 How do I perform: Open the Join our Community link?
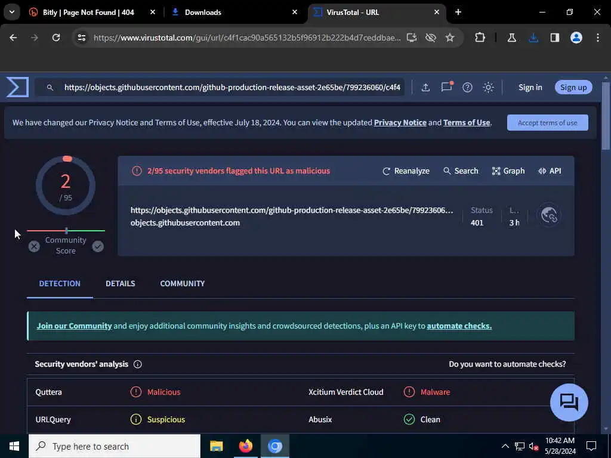click(x=74, y=326)
